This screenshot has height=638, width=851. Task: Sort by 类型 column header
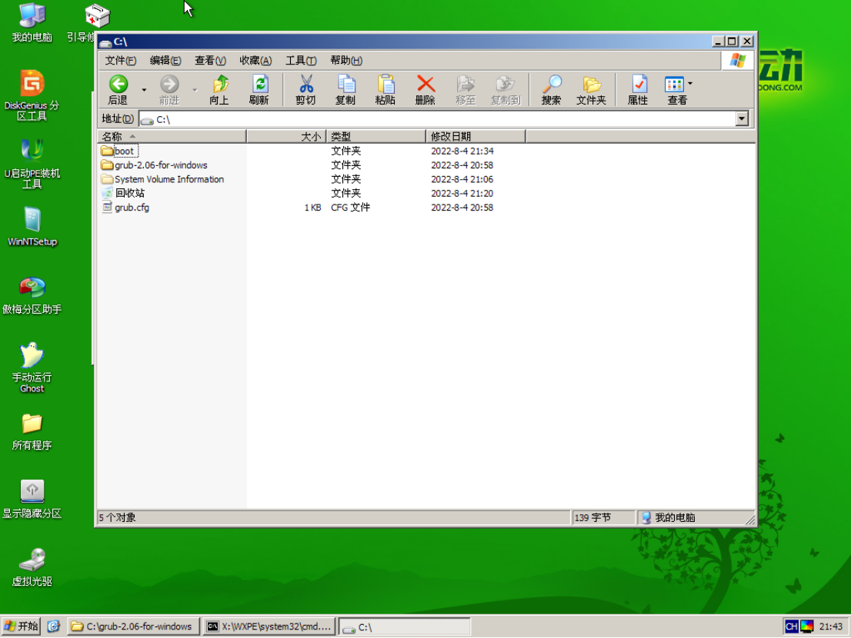click(376, 137)
